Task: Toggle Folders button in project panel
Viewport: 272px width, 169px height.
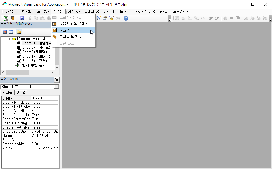Action: (x=19, y=32)
